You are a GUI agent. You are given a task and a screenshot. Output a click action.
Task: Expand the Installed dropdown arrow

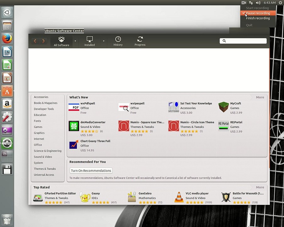pyautogui.click(x=104, y=41)
